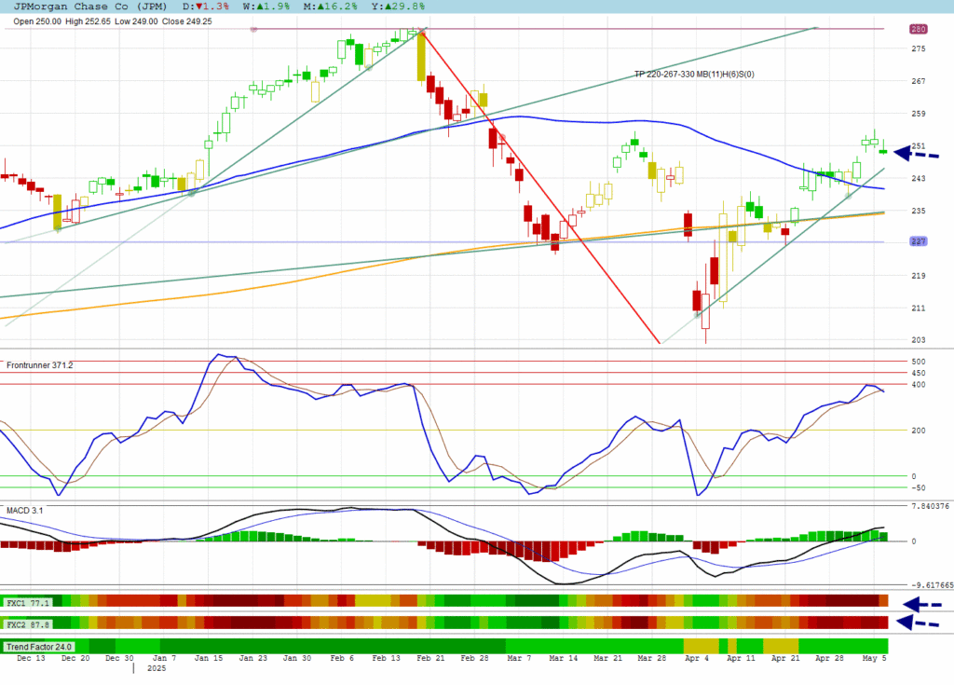Click the Feb 13 date label
The width and height of the screenshot is (954, 685).
[x=387, y=658]
